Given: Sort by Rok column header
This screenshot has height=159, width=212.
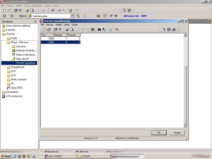Looking at the screenshot, I should (x=47, y=35).
